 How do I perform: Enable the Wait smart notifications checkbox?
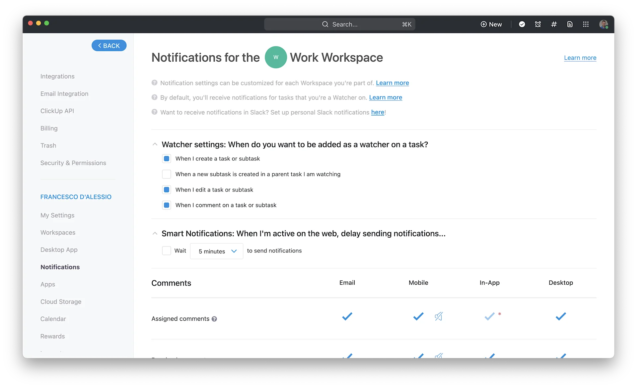[x=167, y=250]
